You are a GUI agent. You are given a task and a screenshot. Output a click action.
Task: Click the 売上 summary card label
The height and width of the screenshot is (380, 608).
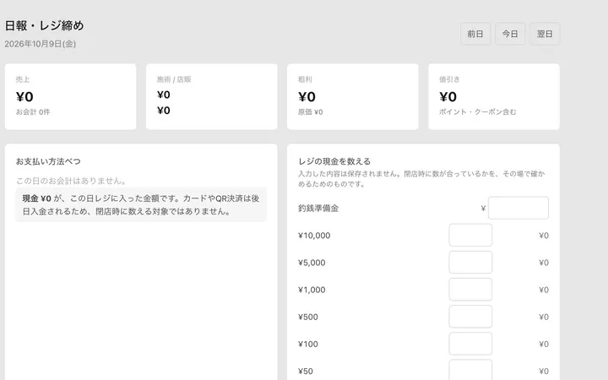(x=23, y=79)
